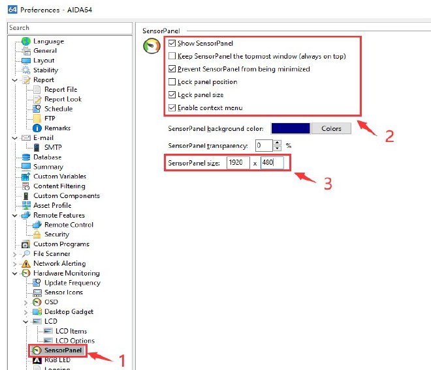Click the Desktop Gadget icon
This screenshot has width=431, height=370.
click(37, 311)
